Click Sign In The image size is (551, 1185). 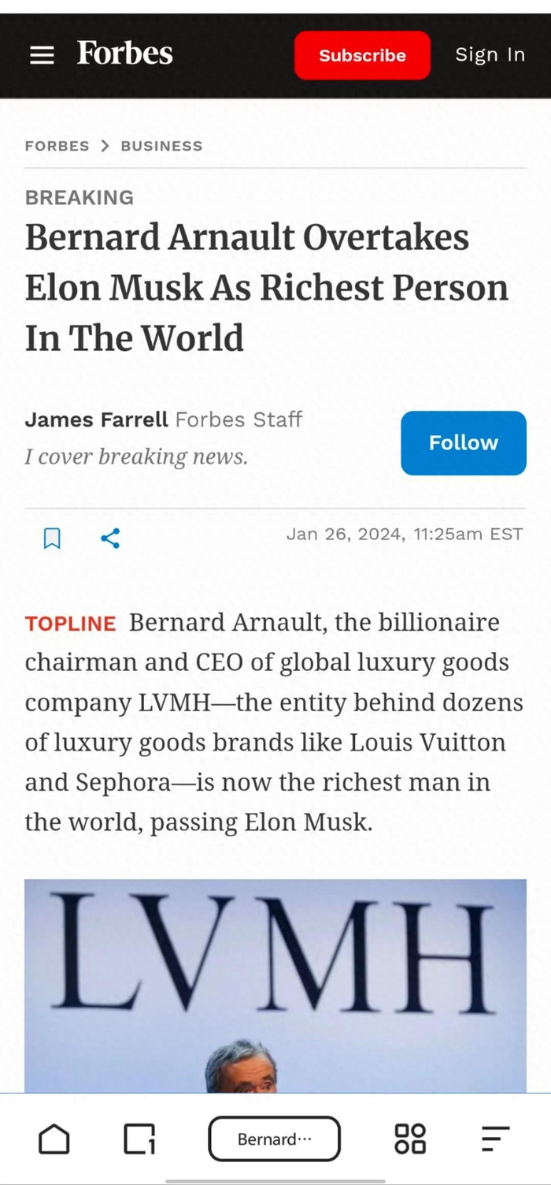click(490, 54)
